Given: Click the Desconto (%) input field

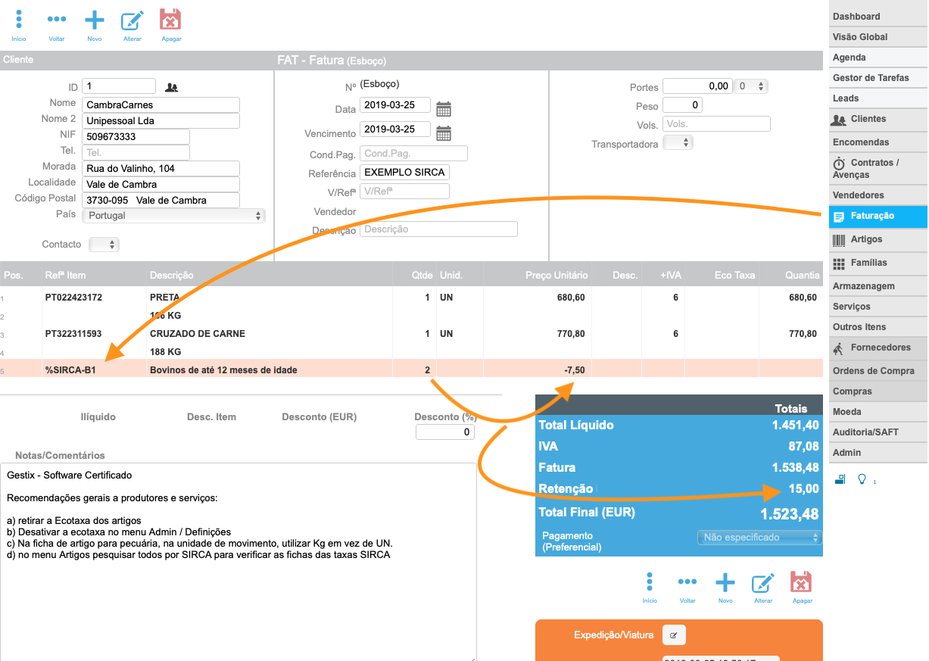Looking at the screenshot, I should pos(445,432).
